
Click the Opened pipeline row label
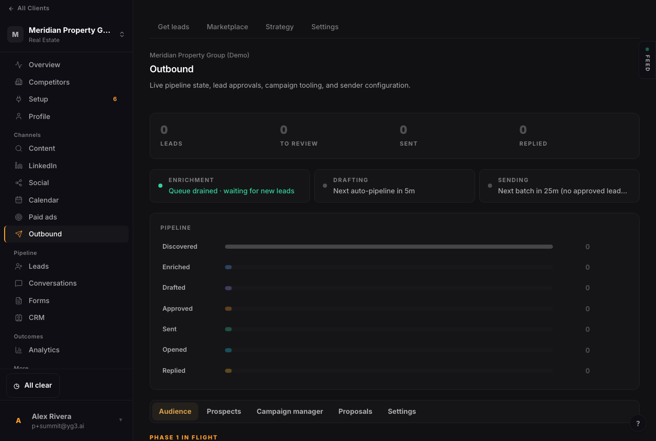tap(175, 350)
